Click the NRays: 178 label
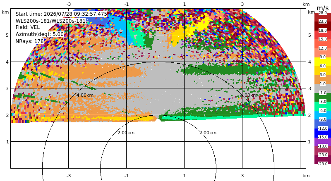331x181 pixels. 29,41
